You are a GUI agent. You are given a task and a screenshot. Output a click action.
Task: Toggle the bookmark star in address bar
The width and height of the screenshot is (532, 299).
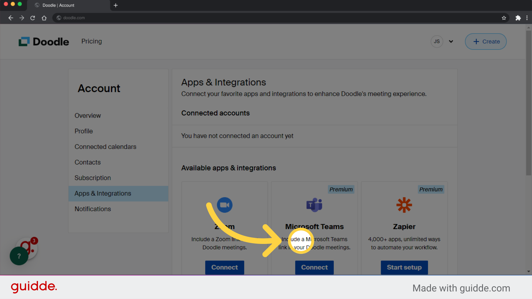504,18
